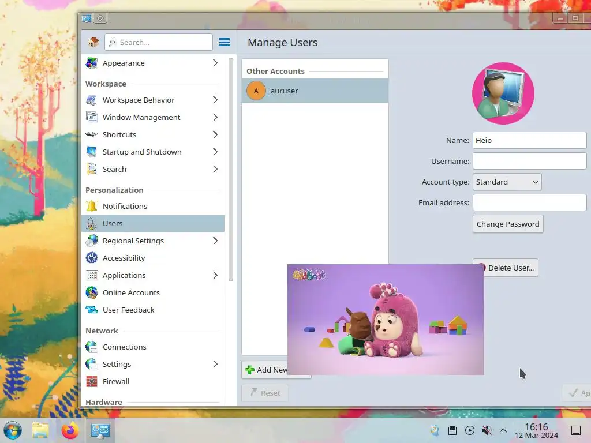Viewport: 591px width, 443px height.
Task: Change the user profile picture avatar
Action: 503,93
